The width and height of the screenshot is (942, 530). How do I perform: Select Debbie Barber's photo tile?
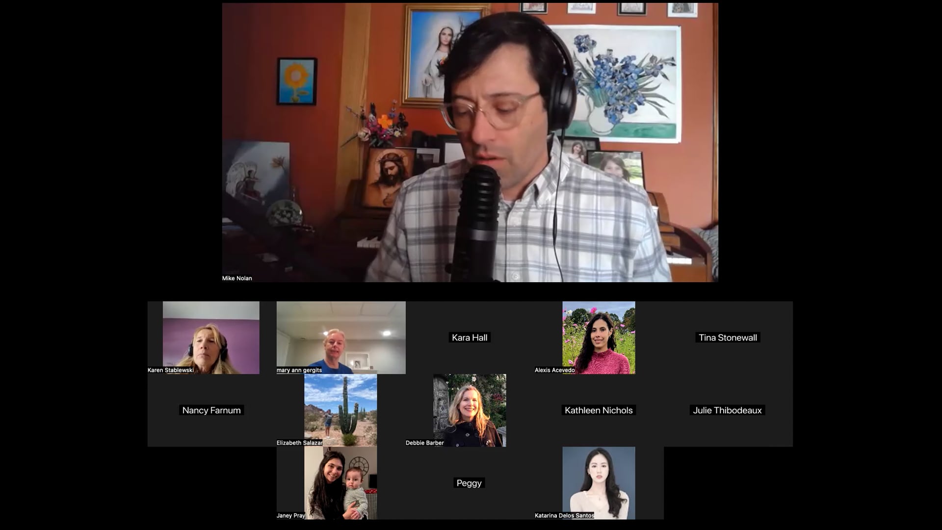[x=470, y=410]
